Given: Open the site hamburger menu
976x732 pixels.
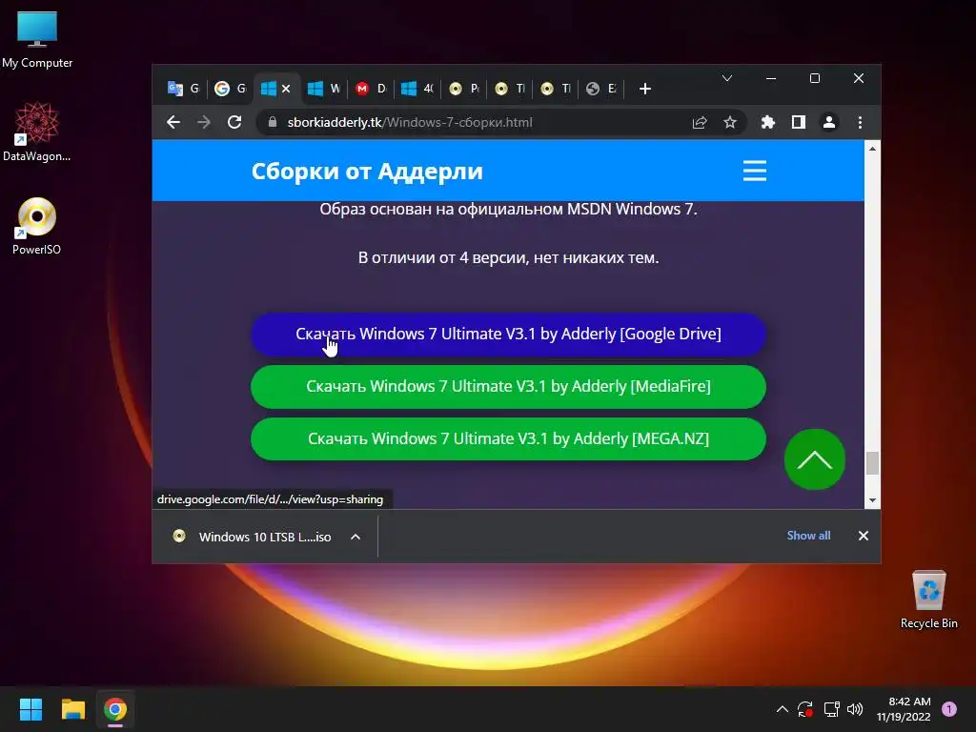Looking at the screenshot, I should click(x=755, y=171).
